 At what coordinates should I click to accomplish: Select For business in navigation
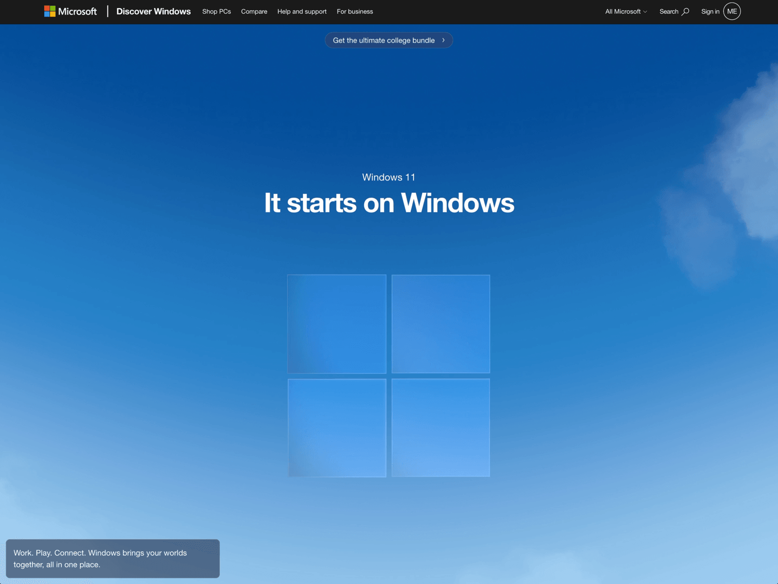(x=355, y=12)
